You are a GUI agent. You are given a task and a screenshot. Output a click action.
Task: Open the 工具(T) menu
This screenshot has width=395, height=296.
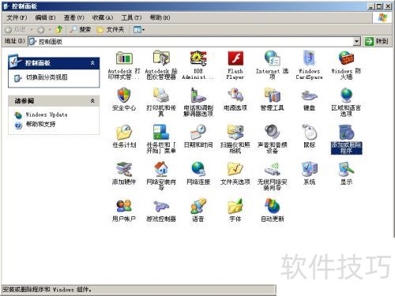tap(131, 17)
